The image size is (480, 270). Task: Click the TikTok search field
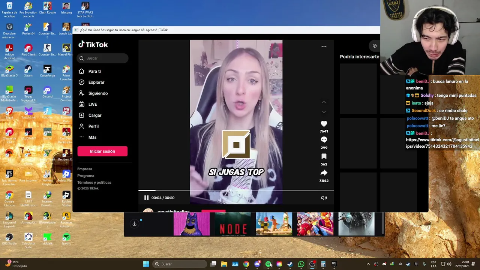point(102,58)
